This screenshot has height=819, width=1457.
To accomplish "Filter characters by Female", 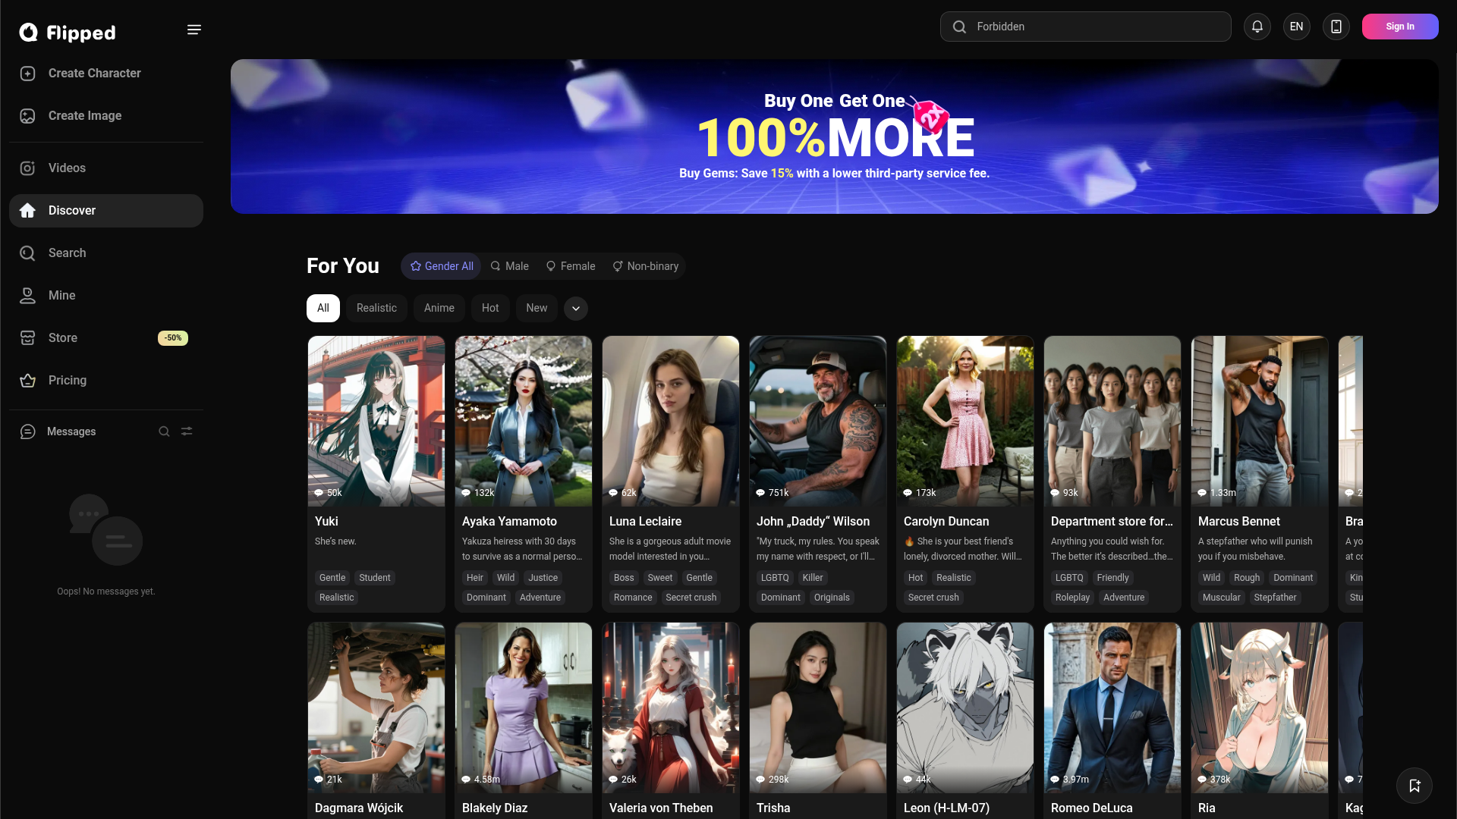I will pos(571,266).
